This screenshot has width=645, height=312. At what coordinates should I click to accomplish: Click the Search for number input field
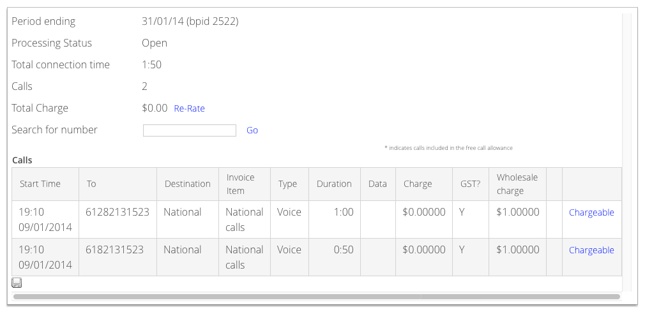tap(190, 130)
